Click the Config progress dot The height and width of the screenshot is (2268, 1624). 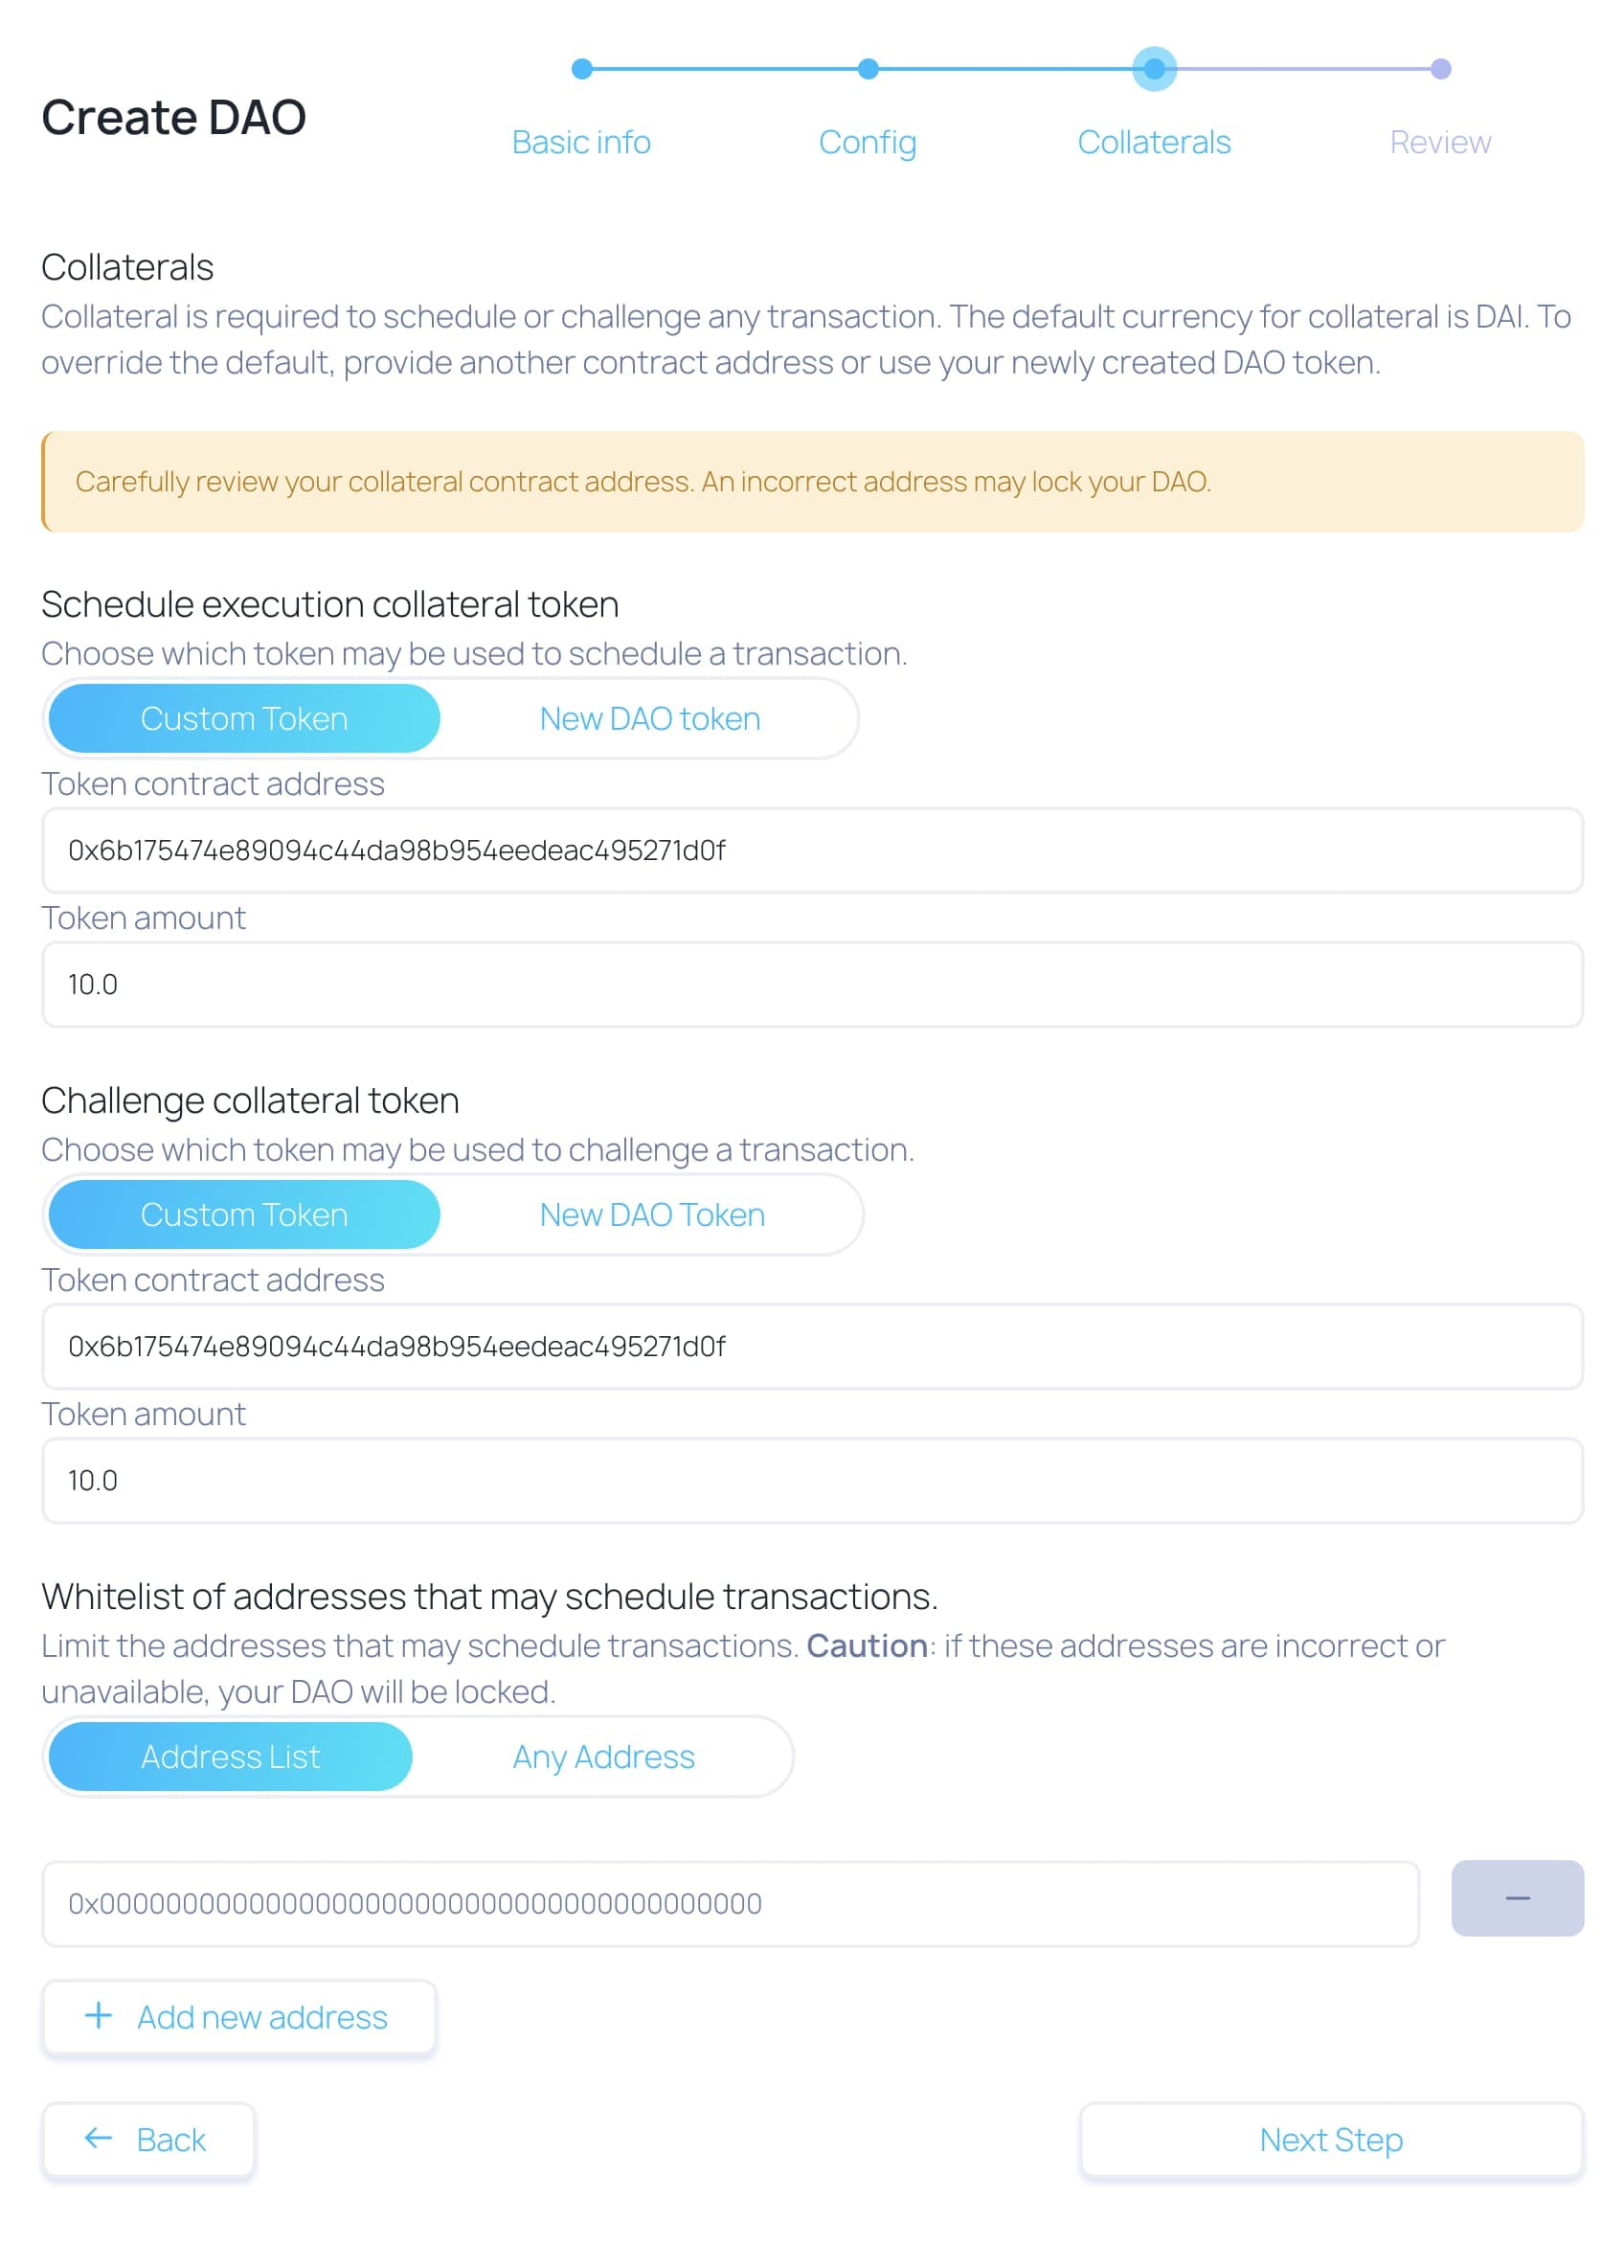click(x=867, y=70)
